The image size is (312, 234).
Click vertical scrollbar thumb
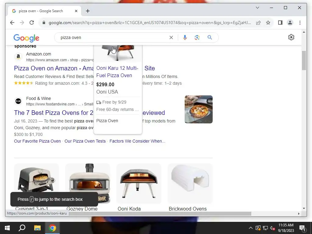click(304, 61)
